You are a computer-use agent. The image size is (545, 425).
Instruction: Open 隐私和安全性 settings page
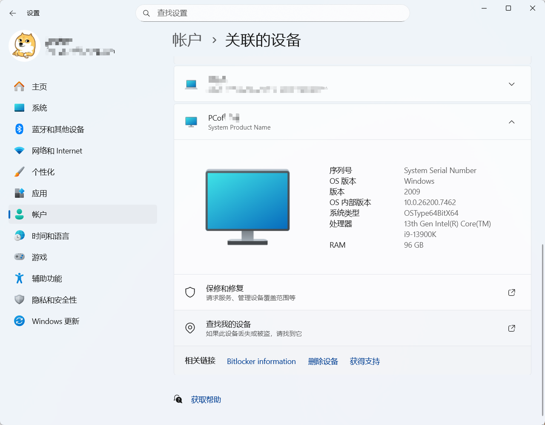click(83, 300)
